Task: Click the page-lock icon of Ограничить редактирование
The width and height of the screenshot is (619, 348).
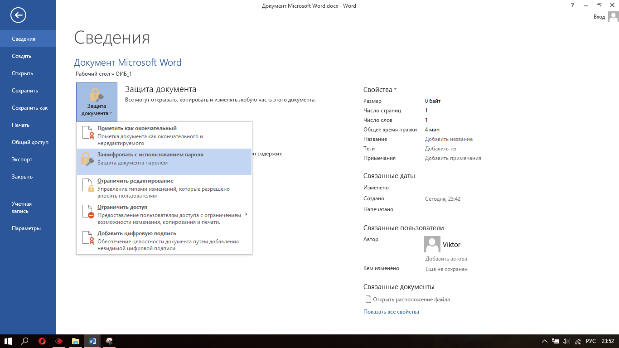Action: pos(87,185)
